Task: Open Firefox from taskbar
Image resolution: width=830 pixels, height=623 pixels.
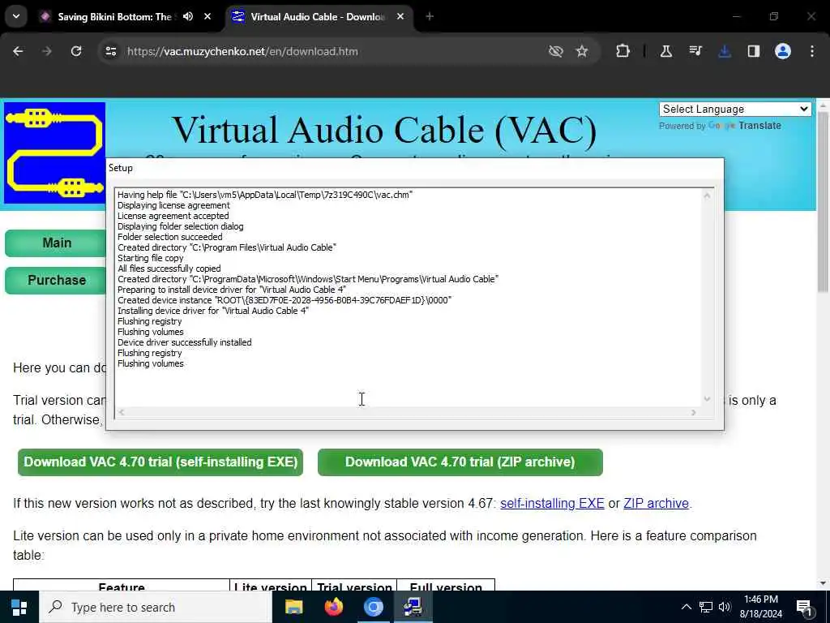Action: click(333, 607)
